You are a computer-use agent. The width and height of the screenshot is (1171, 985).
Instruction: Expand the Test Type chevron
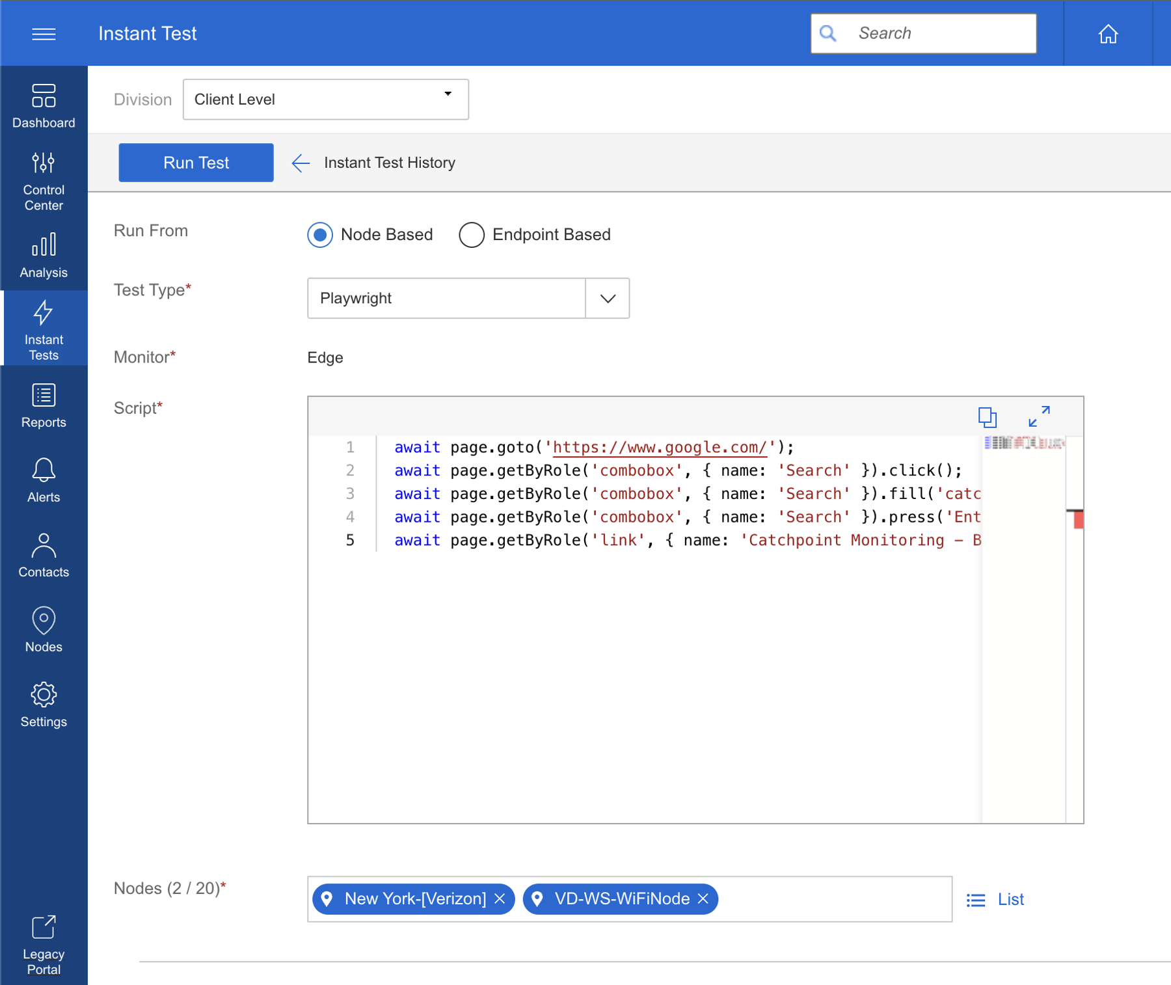(608, 299)
